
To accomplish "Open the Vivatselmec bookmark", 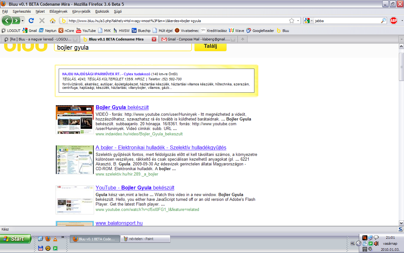I will point(187,31).
